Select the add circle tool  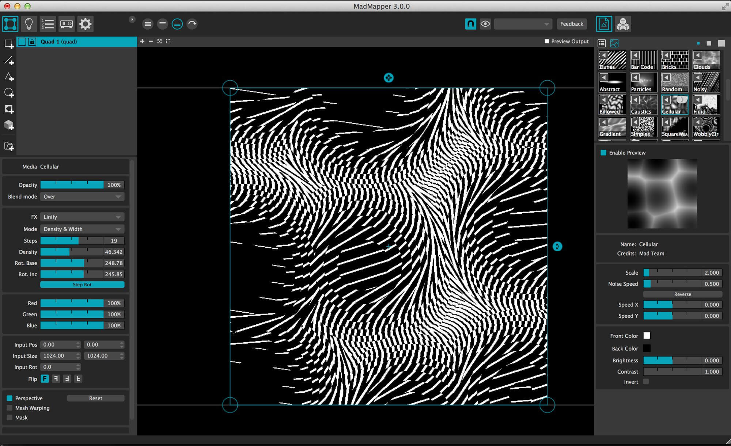tap(9, 93)
